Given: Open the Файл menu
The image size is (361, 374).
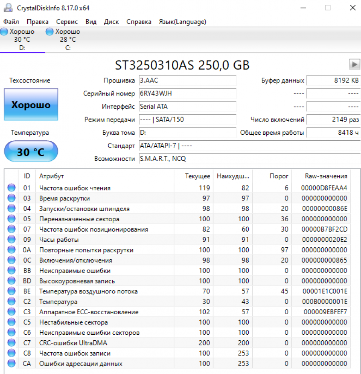Looking at the screenshot, I should click(x=11, y=22).
